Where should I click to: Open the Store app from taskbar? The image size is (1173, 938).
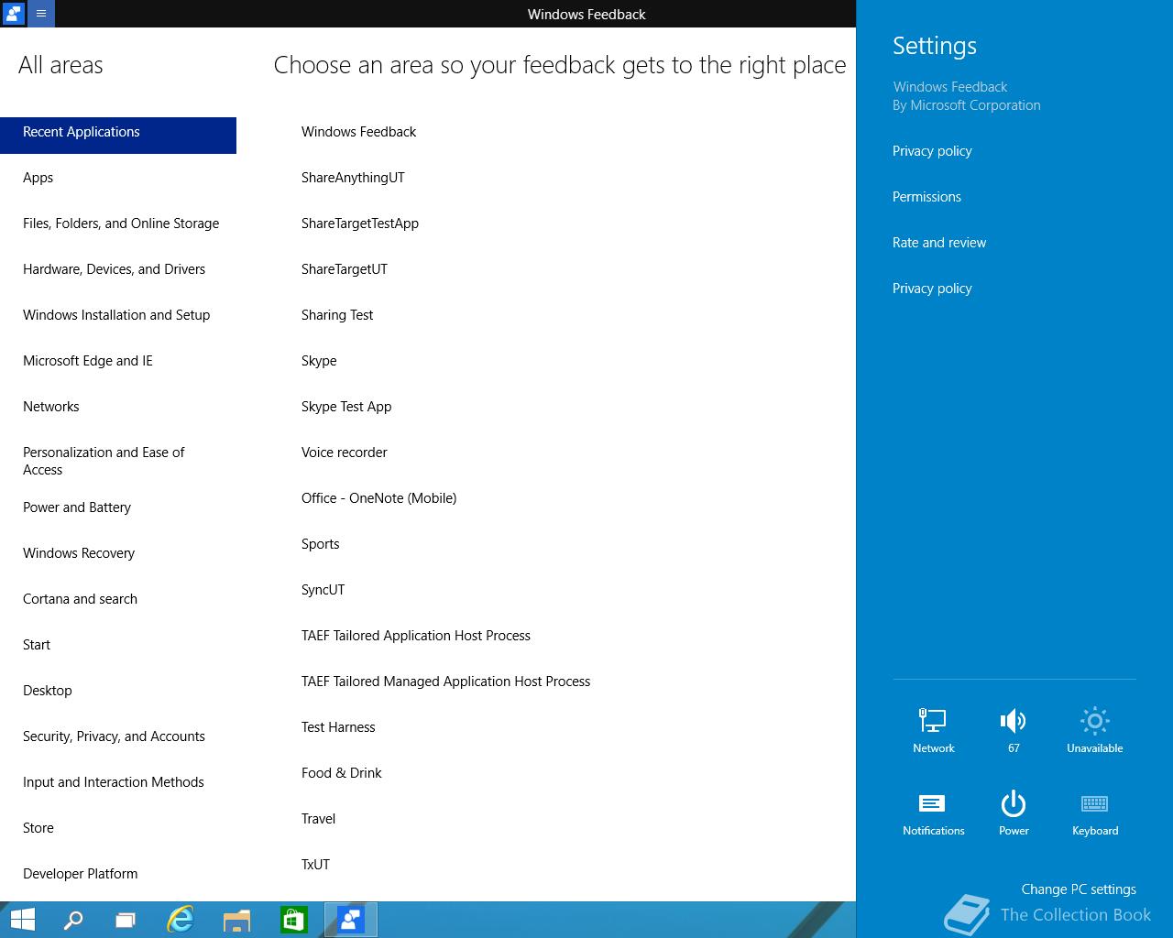click(293, 920)
